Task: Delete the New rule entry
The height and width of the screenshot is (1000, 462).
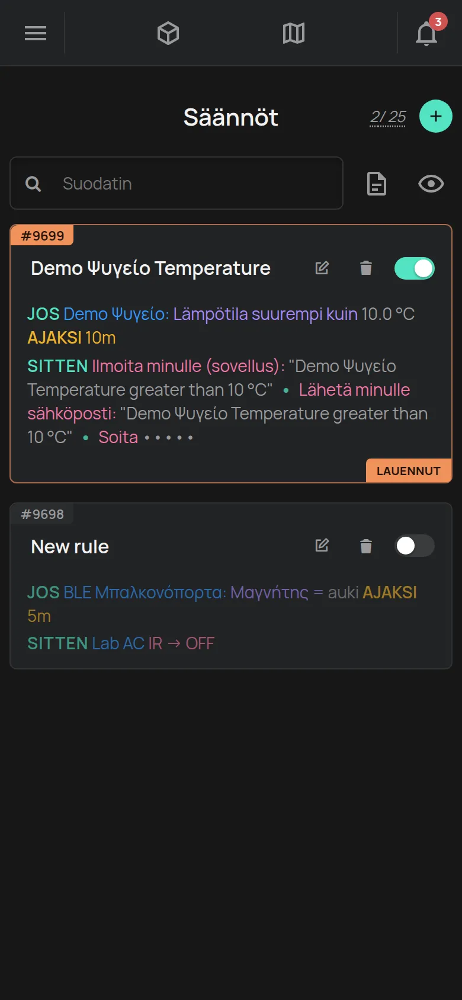Action: (366, 546)
